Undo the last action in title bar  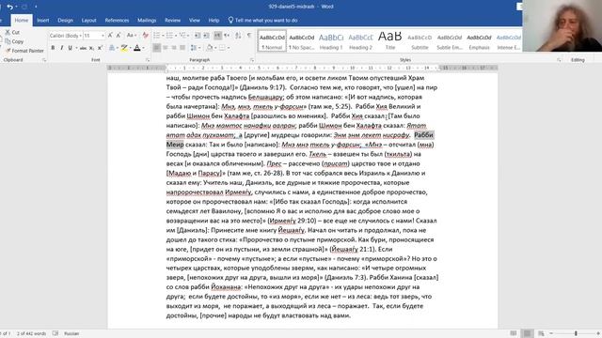(10, 7)
